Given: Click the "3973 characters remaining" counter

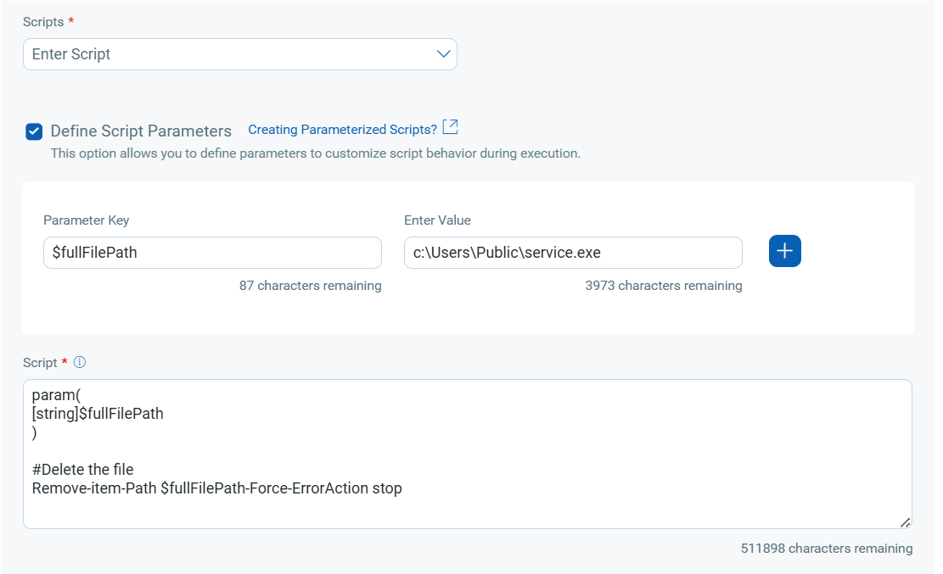Looking at the screenshot, I should tap(663, 286).
